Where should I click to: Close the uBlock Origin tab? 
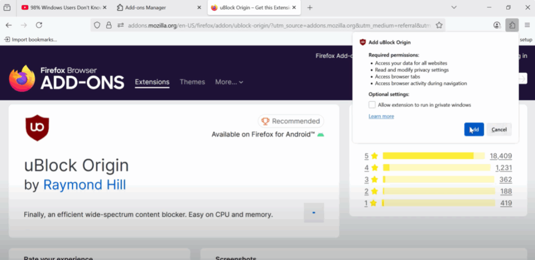294,7
